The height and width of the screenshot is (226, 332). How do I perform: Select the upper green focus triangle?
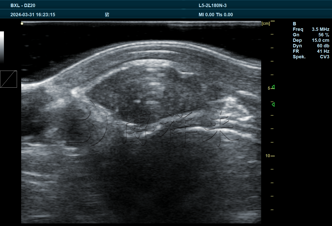[x=273, y=87]
